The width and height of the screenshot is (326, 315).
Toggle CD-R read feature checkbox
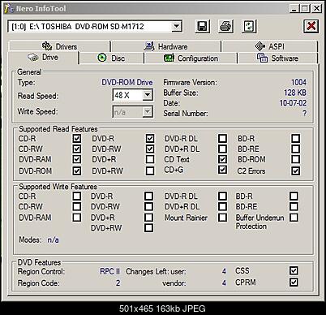coord(77,139)
